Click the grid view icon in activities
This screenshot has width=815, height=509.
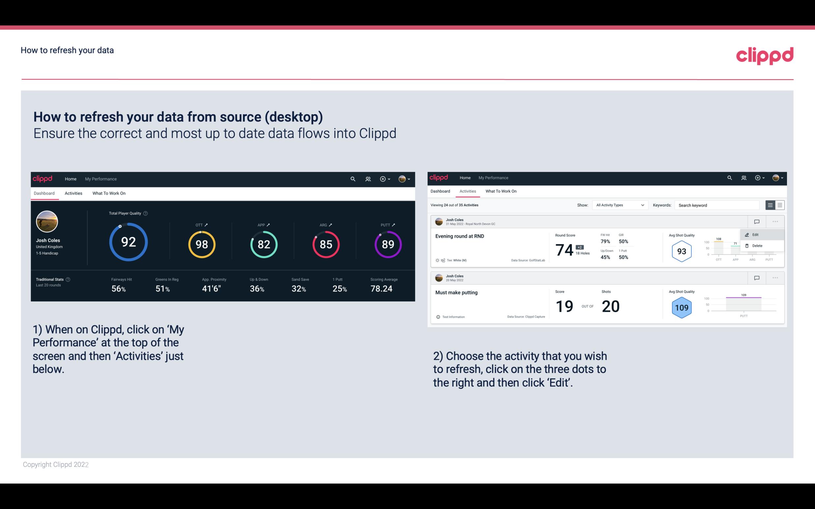(779, 205)
